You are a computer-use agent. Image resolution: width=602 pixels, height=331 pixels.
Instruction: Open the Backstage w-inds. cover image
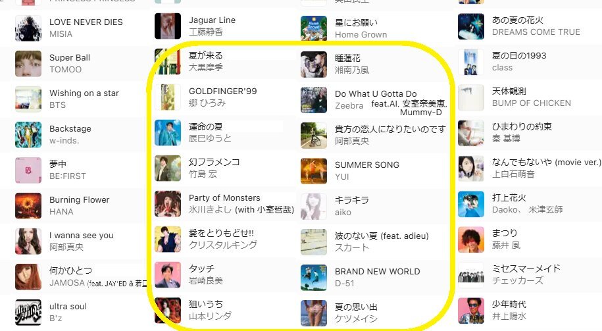coord(28,135)
